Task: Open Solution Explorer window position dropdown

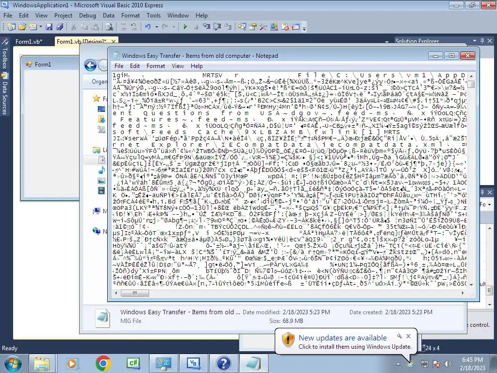Action: [475, 41]
